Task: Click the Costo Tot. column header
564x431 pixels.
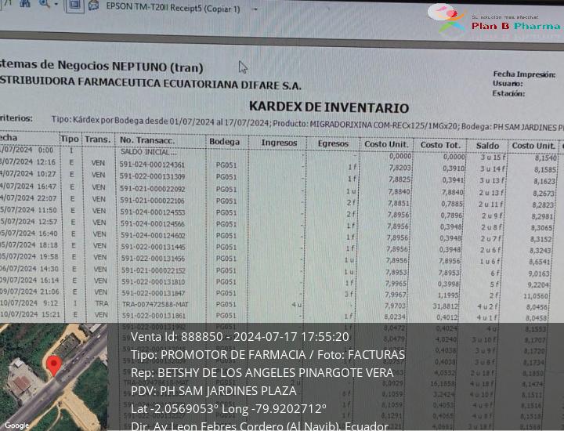Action: pyautogui.click(x=440, y=145)
